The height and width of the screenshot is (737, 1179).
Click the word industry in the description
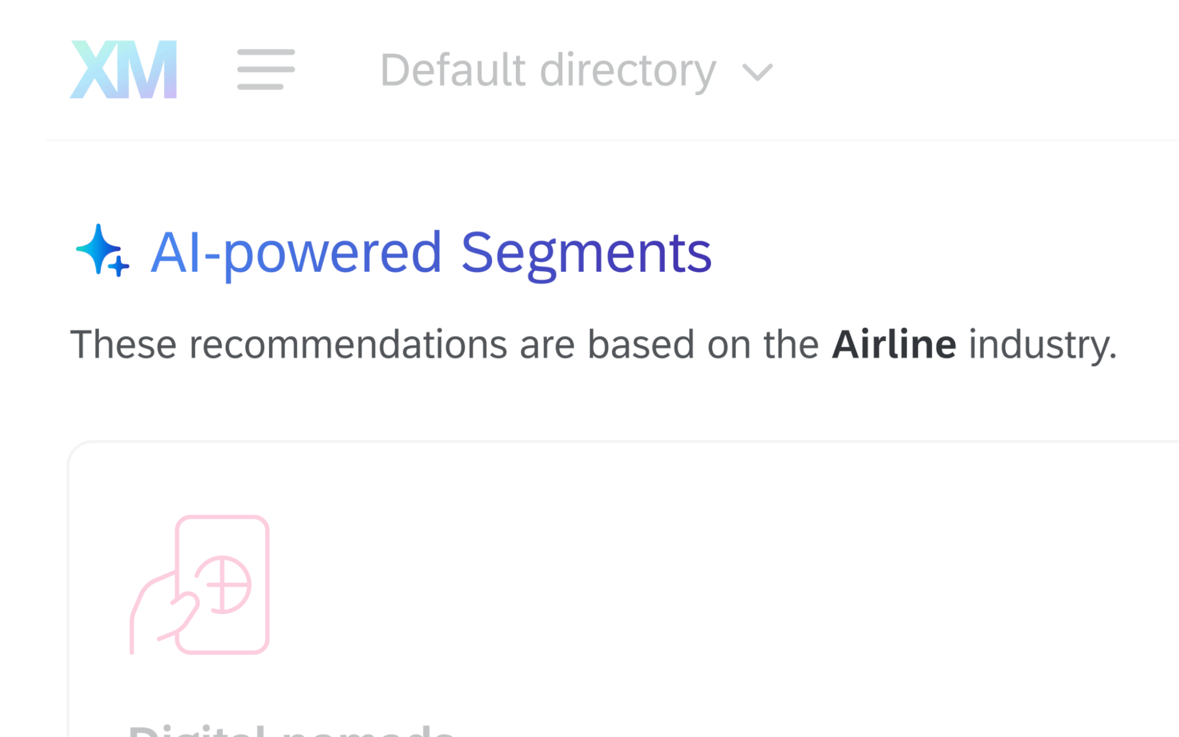click(1042, 344)
